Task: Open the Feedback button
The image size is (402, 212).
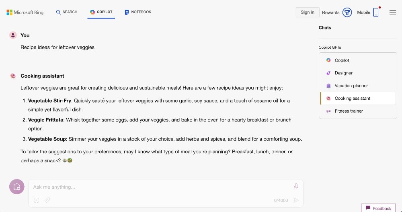Action: coord(378,208)
